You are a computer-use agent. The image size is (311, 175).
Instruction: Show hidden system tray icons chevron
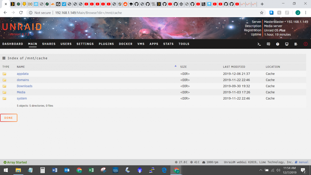261,170
